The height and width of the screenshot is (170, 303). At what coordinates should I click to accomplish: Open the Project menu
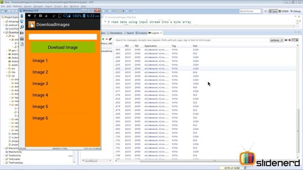[58, 6]
